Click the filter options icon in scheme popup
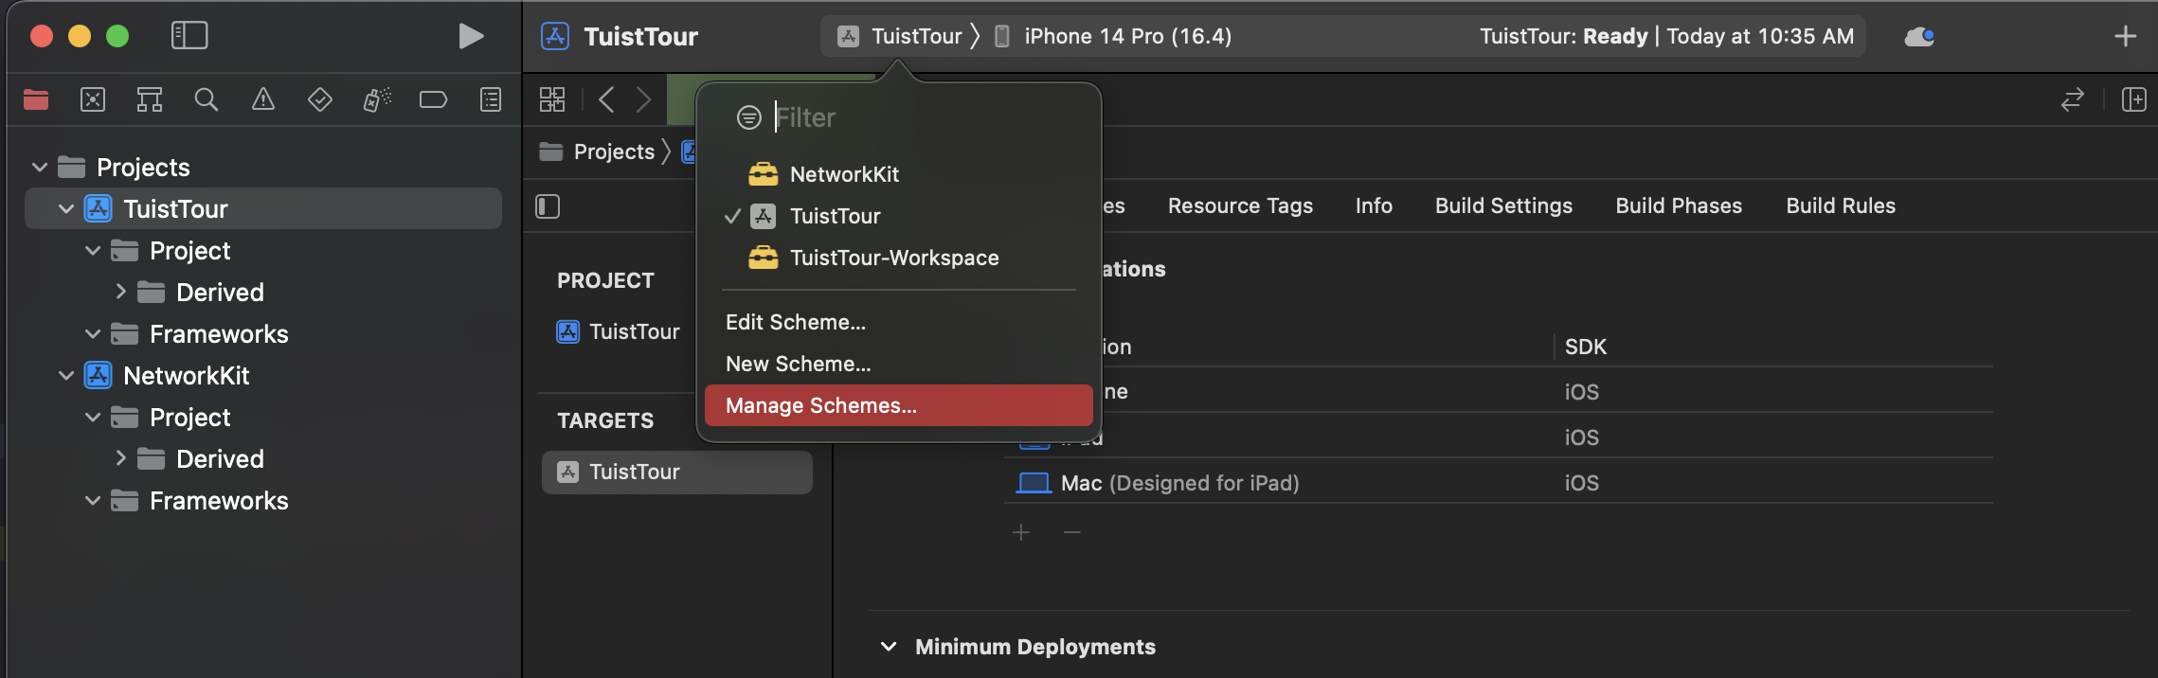The image size is (2158, 678). click(x=749, y=117)
